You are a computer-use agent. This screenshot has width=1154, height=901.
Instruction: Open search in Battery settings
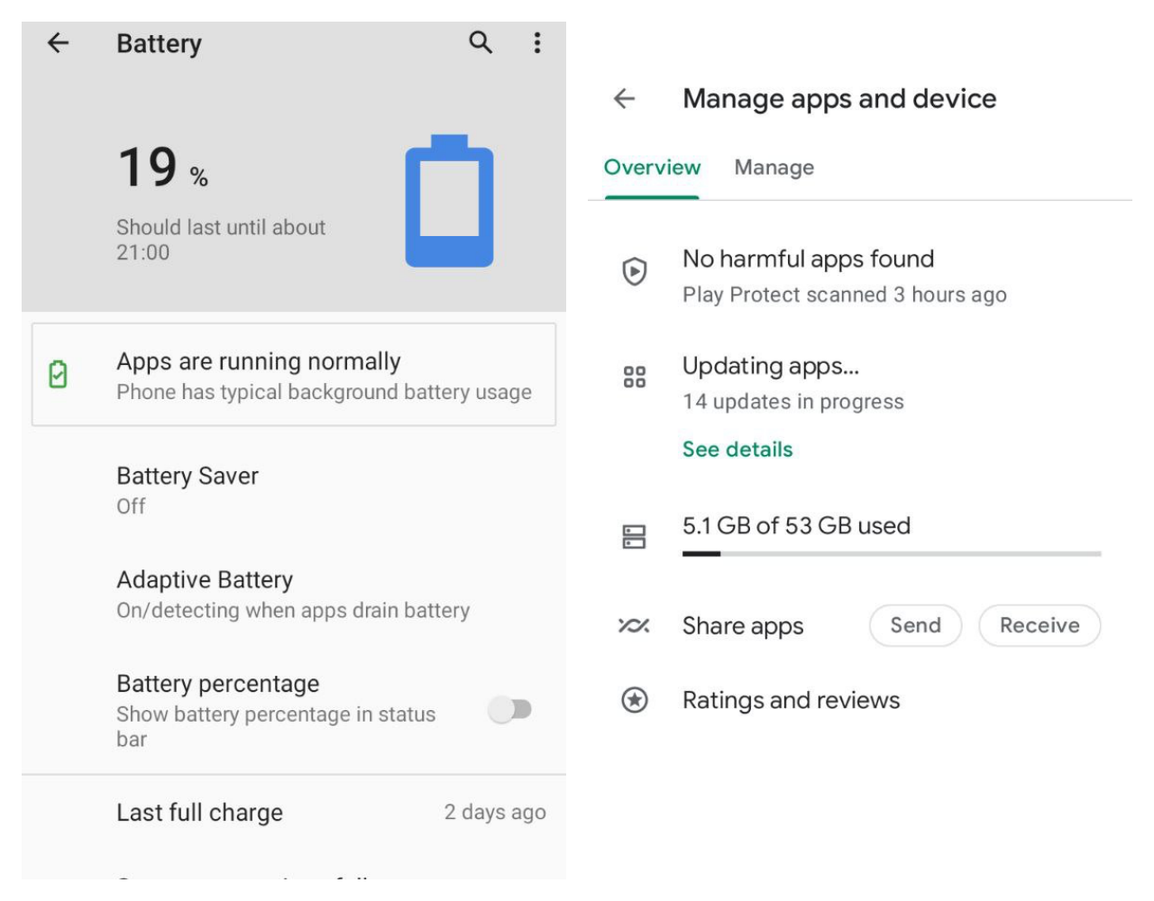coord(481,42)
